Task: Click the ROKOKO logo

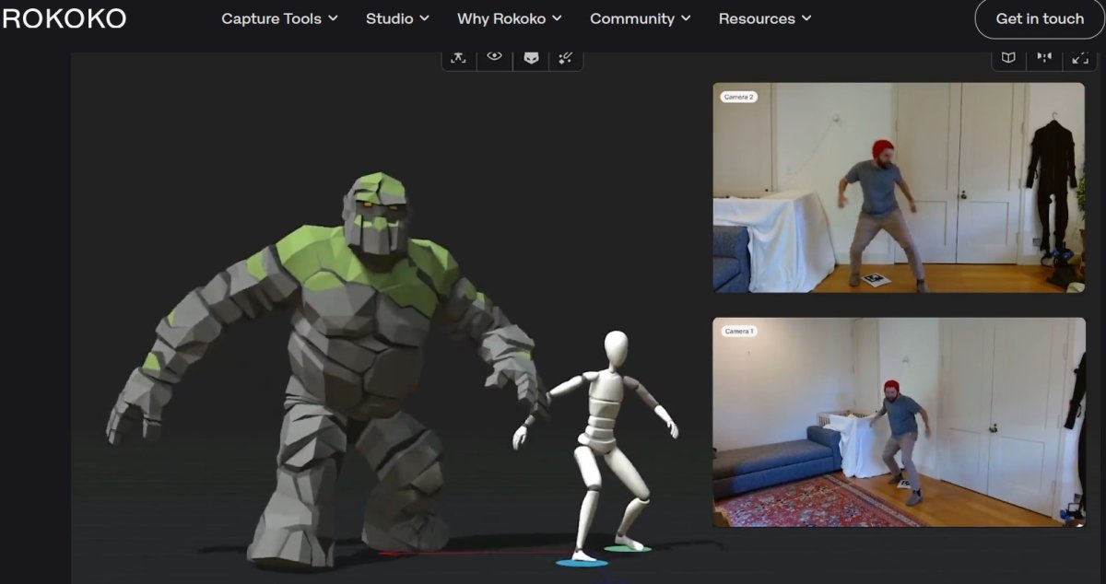Action: tap(64, 18)
